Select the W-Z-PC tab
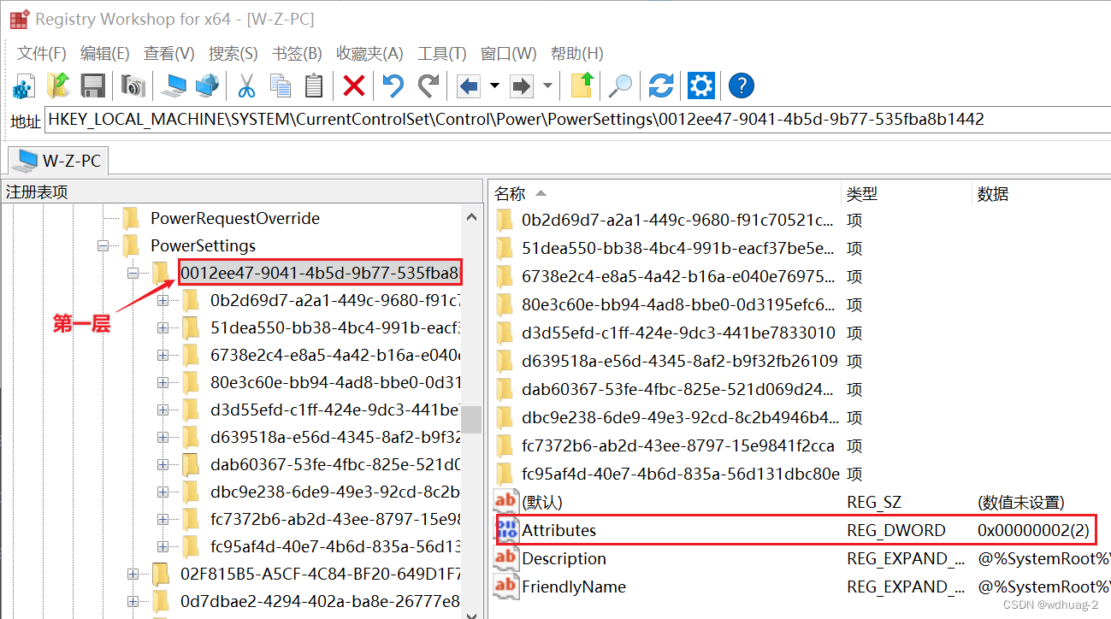Viewport: 1111px width, 619px height. tap(58, 160)
